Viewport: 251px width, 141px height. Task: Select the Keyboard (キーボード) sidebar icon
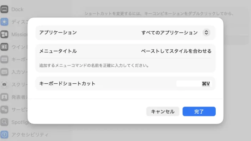(x=4, y=59)
